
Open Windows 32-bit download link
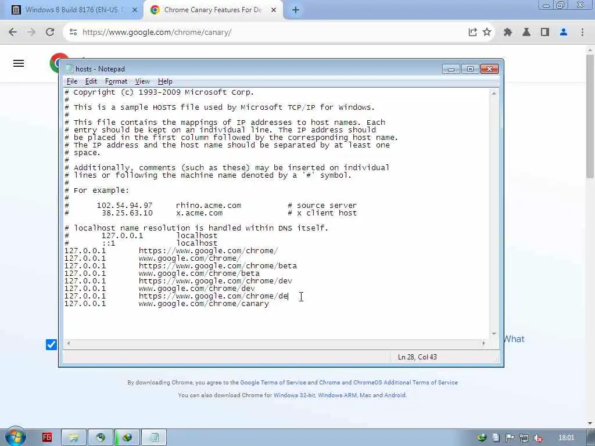(x=294, y=395)
